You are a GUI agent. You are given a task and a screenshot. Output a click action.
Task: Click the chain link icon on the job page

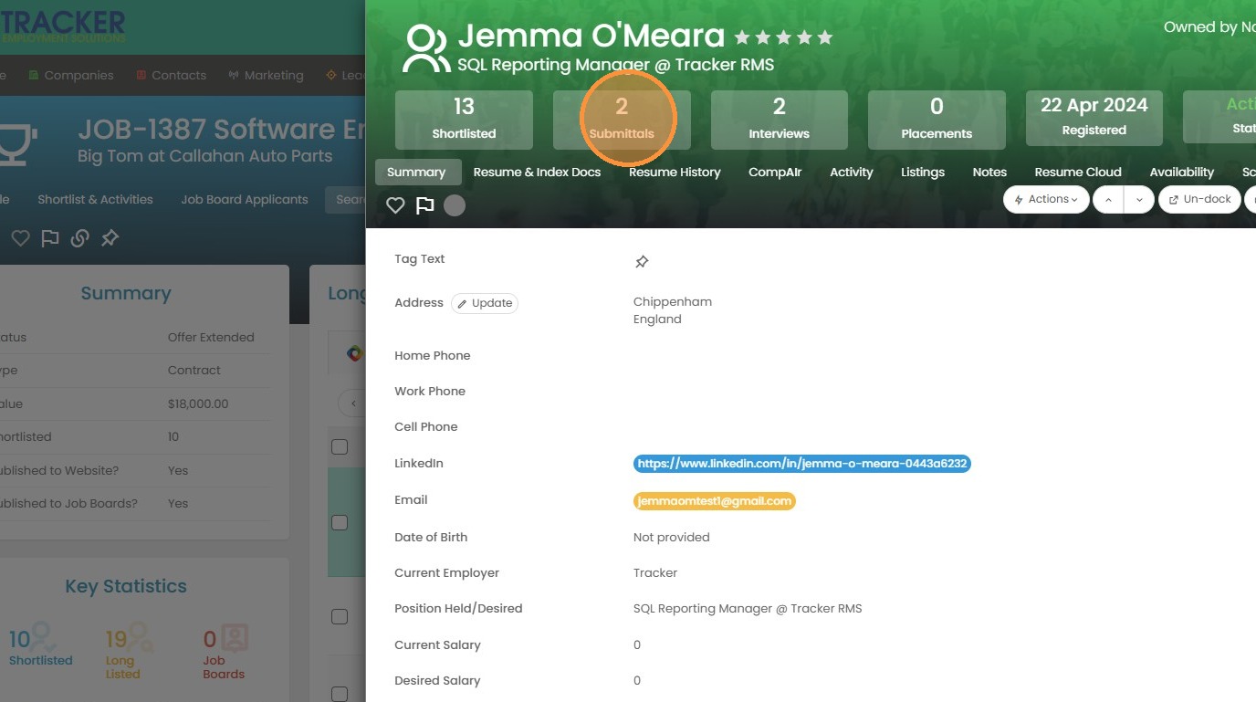click(x=80, y=238)
